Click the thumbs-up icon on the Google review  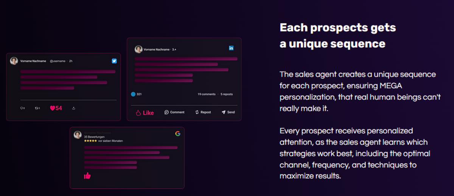[87, 176]
